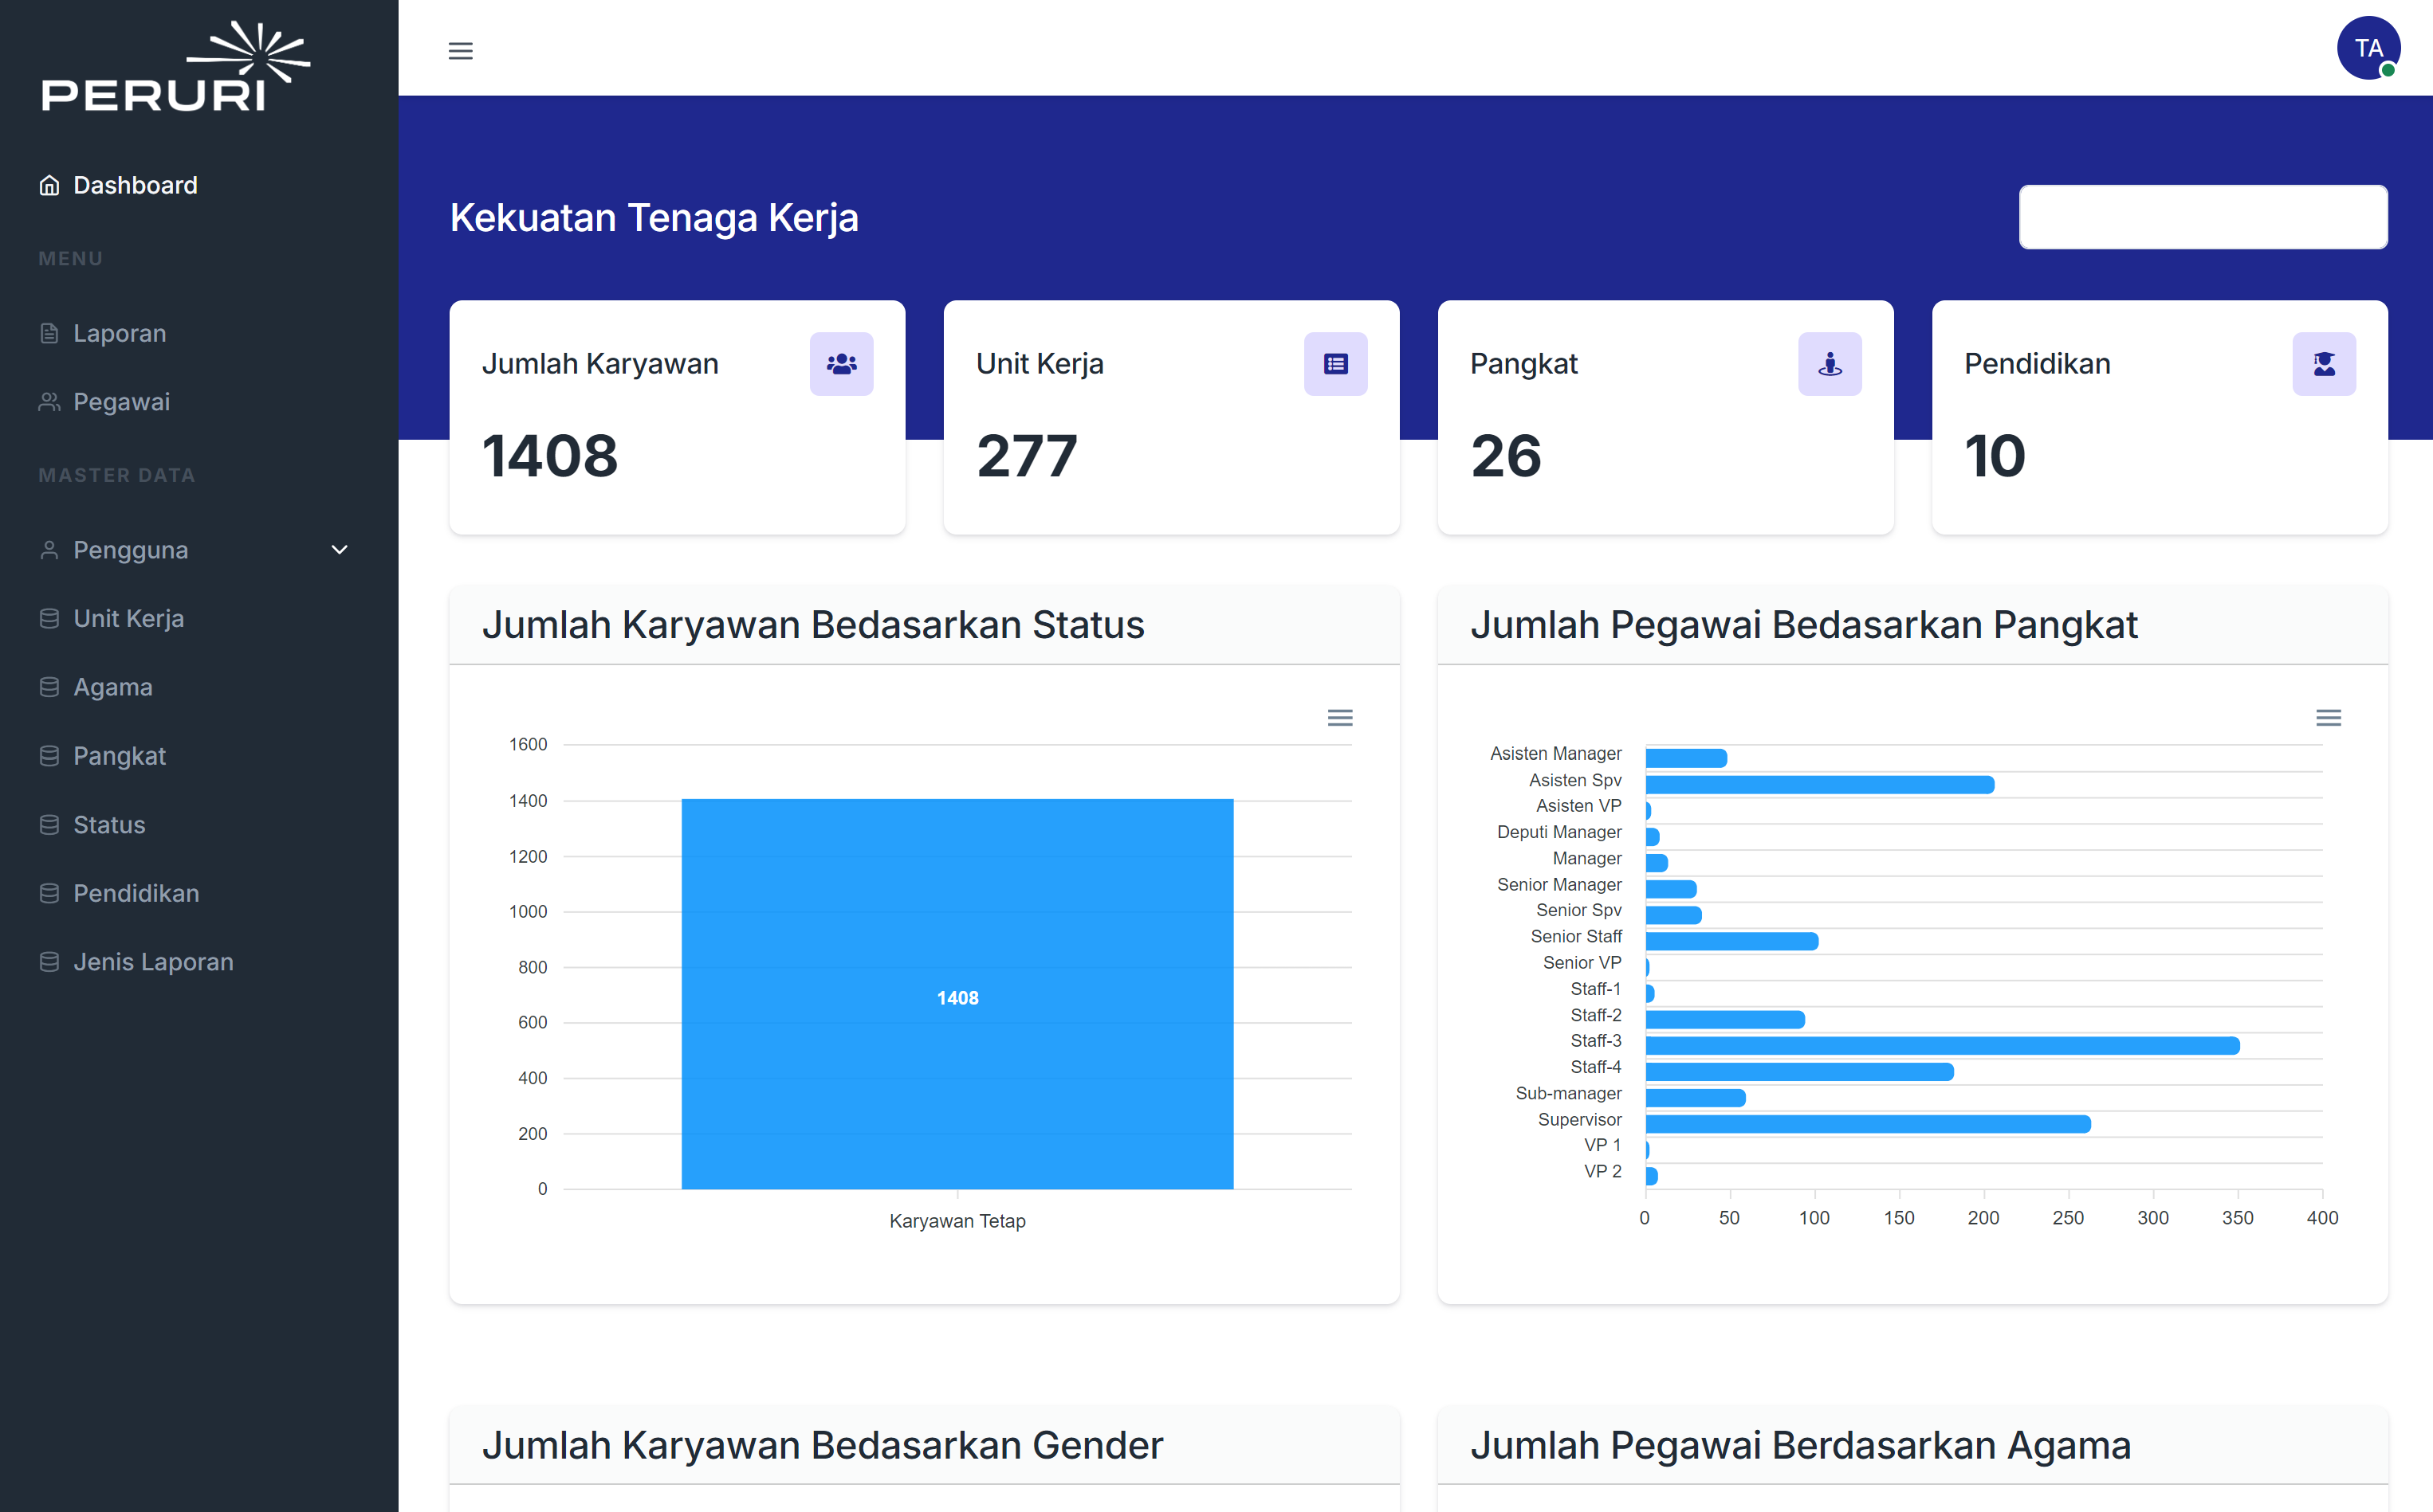This screenshot has width=2433, height=1512.
Task: Open the Status master data link
Action: [x=109, y=825]
